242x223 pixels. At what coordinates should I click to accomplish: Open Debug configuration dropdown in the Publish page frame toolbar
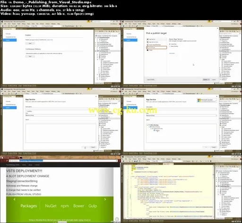(x=28, y=26)
